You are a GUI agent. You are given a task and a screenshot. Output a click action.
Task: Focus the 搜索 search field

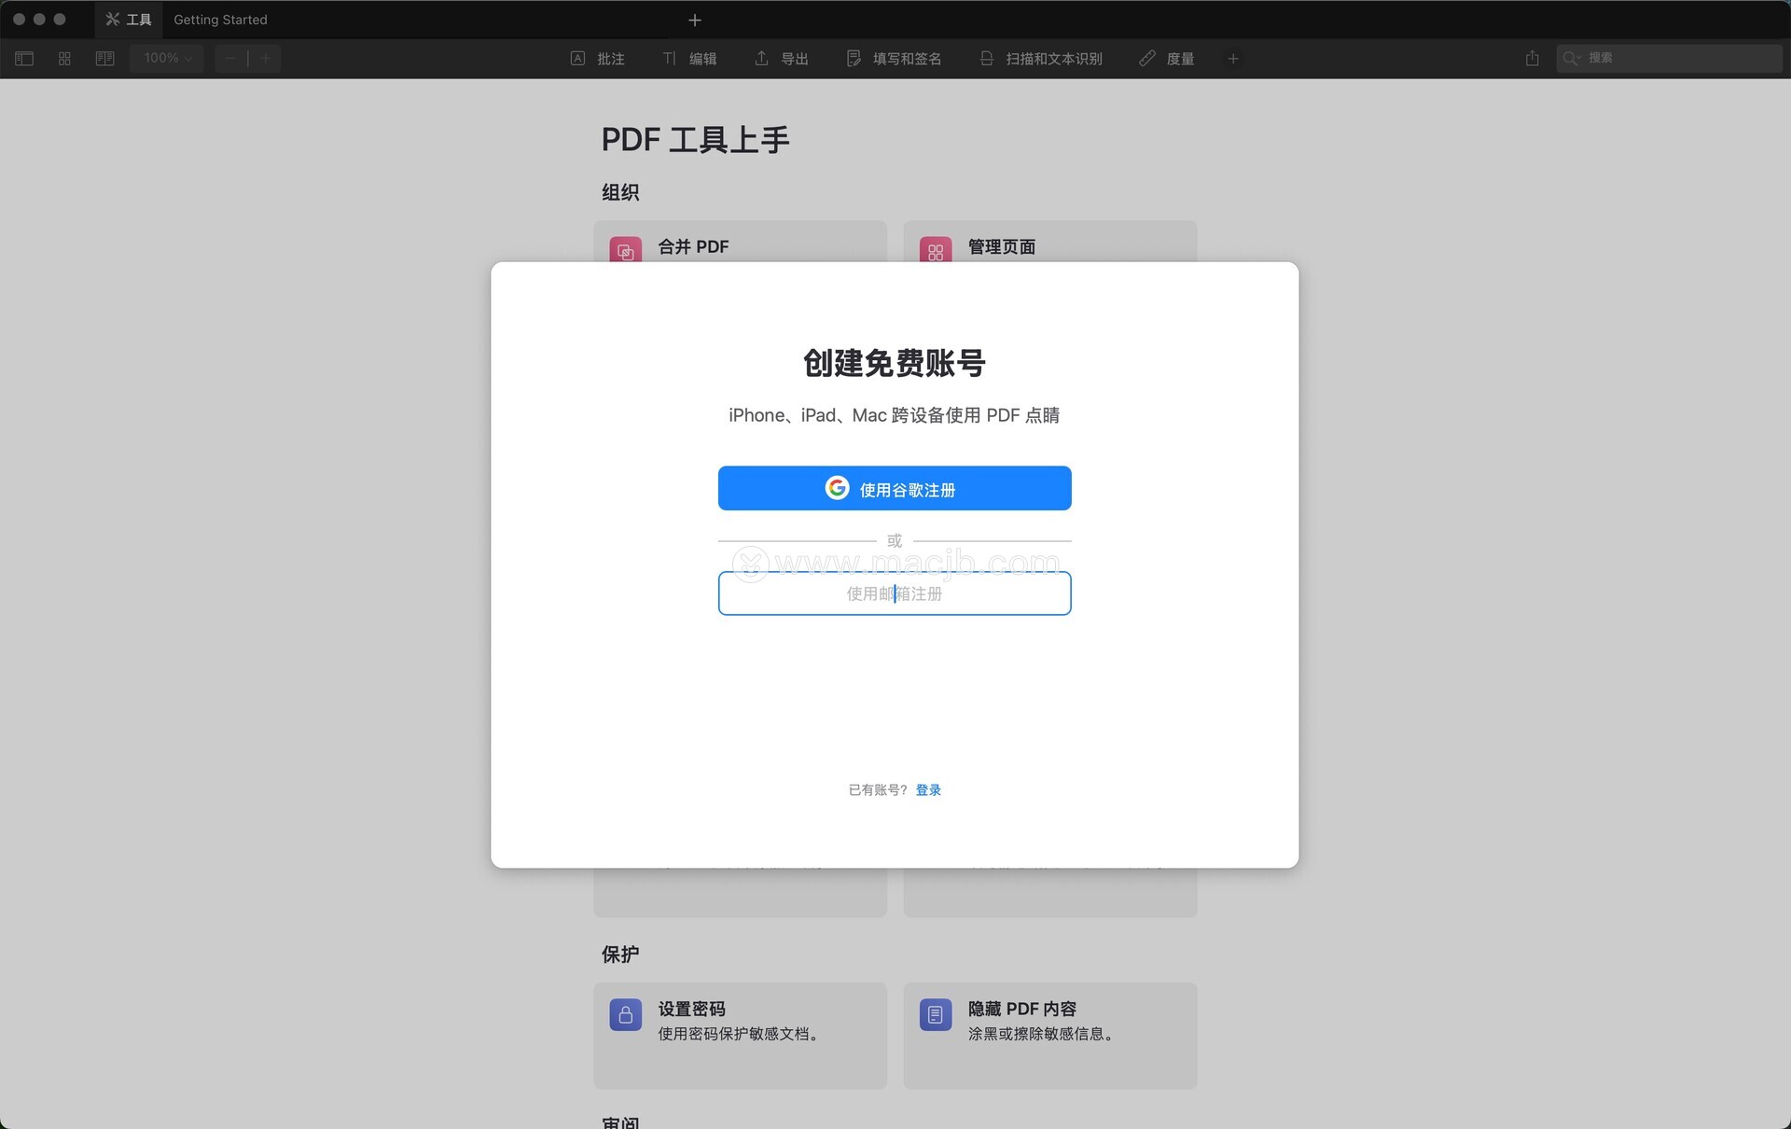(1669, 58)
